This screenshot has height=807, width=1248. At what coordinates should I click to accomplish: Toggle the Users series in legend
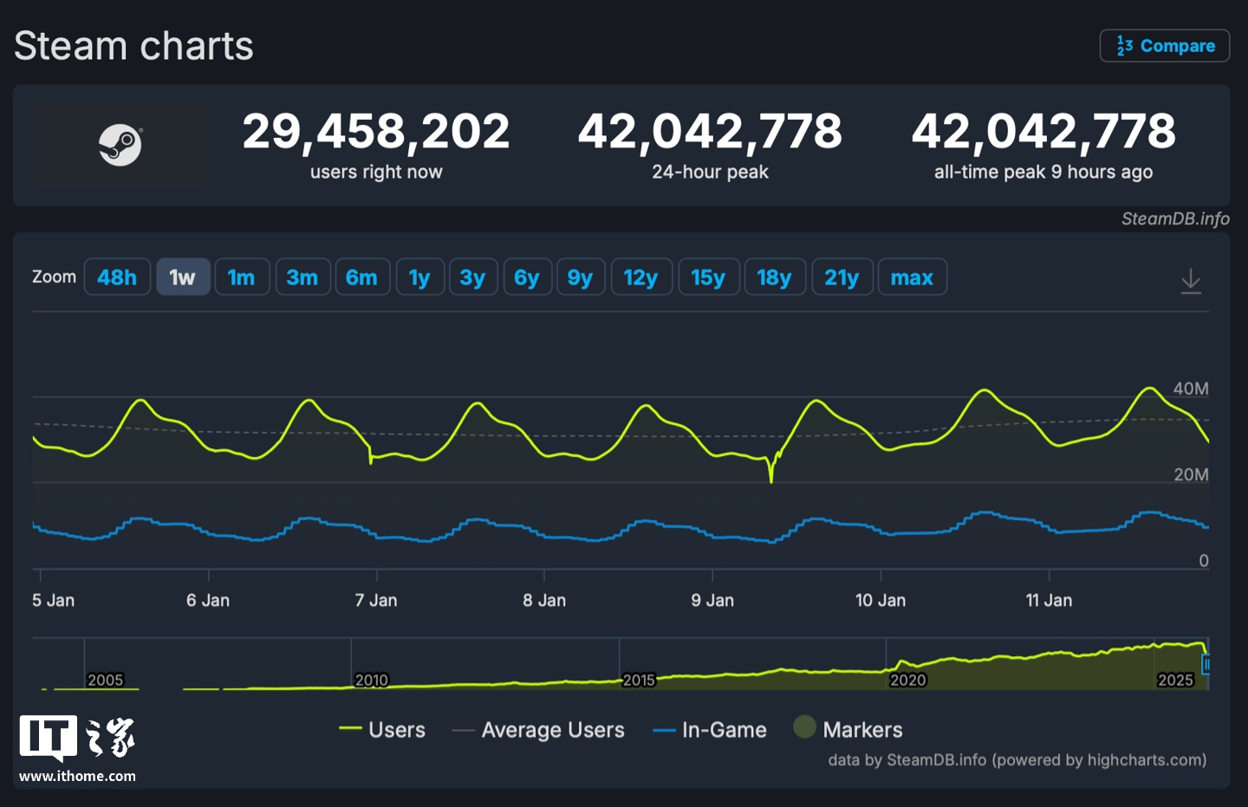point(382,730)
